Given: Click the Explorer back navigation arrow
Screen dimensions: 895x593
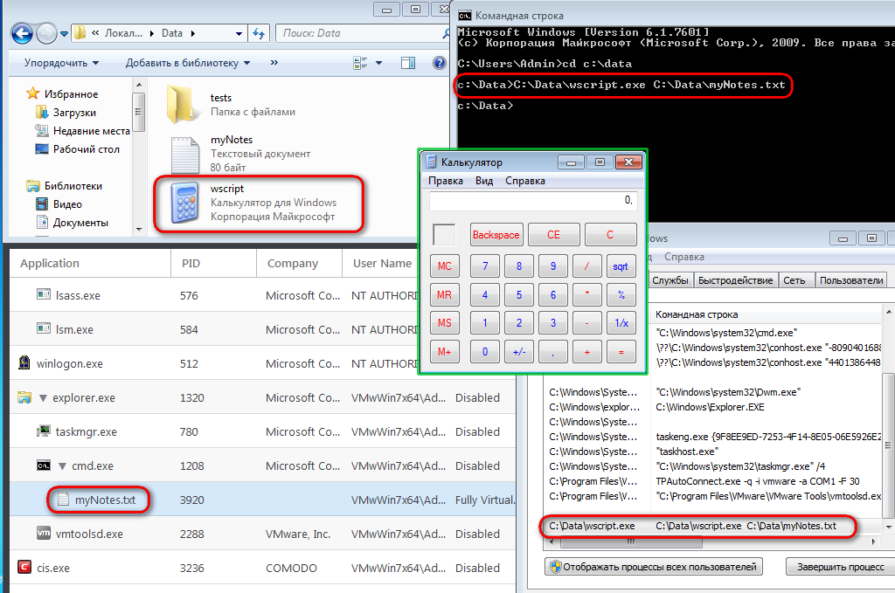Looking at the screenshot, I should coord(22,34).
